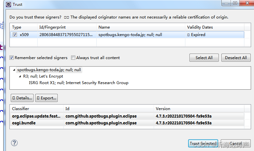The height and width of the screenshot is (151, 254).
Task: Minimize the Trust dialog window
Action: click(226, 3)
